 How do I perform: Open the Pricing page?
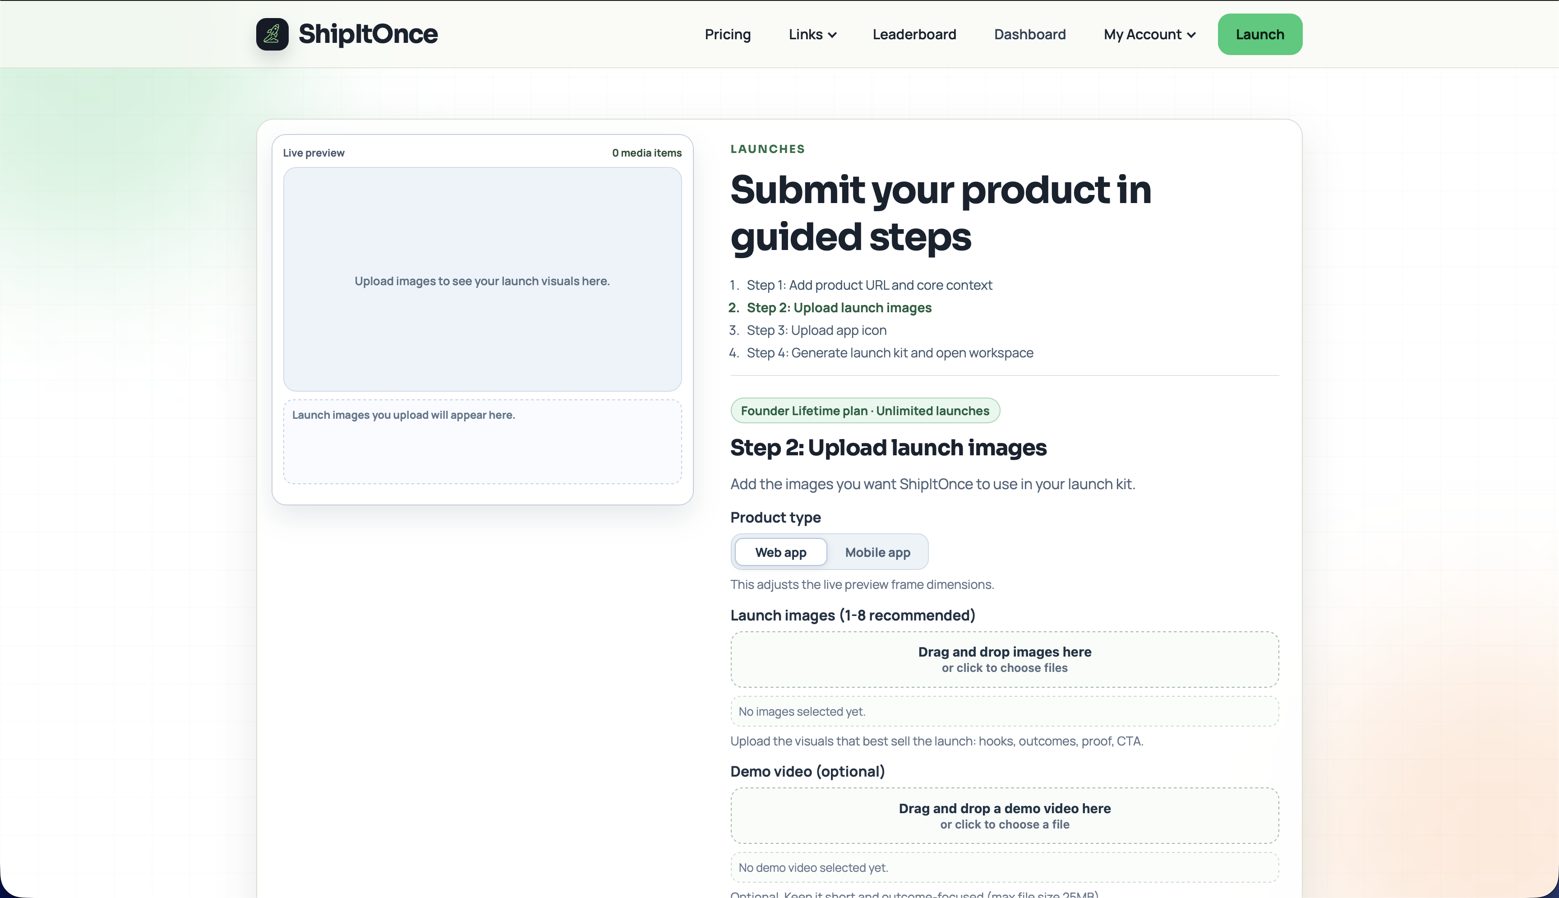coord(728,34)
